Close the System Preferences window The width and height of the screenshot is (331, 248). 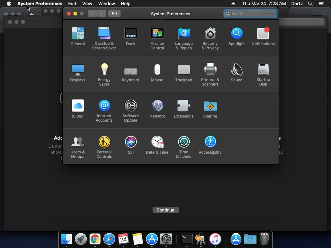click(x=69, y=14)
